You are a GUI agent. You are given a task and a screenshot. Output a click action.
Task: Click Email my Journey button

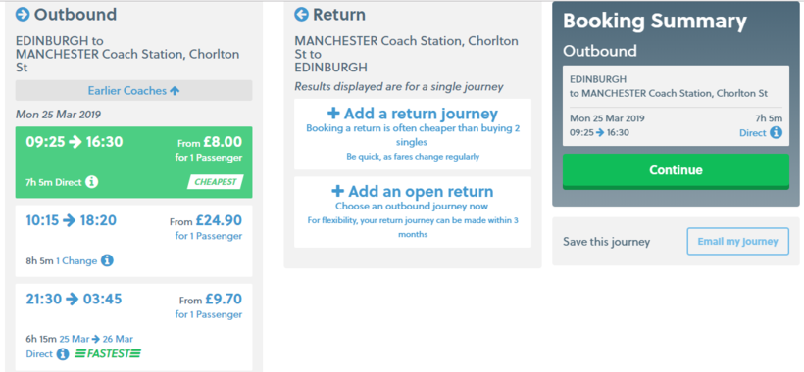click(738, 242)
